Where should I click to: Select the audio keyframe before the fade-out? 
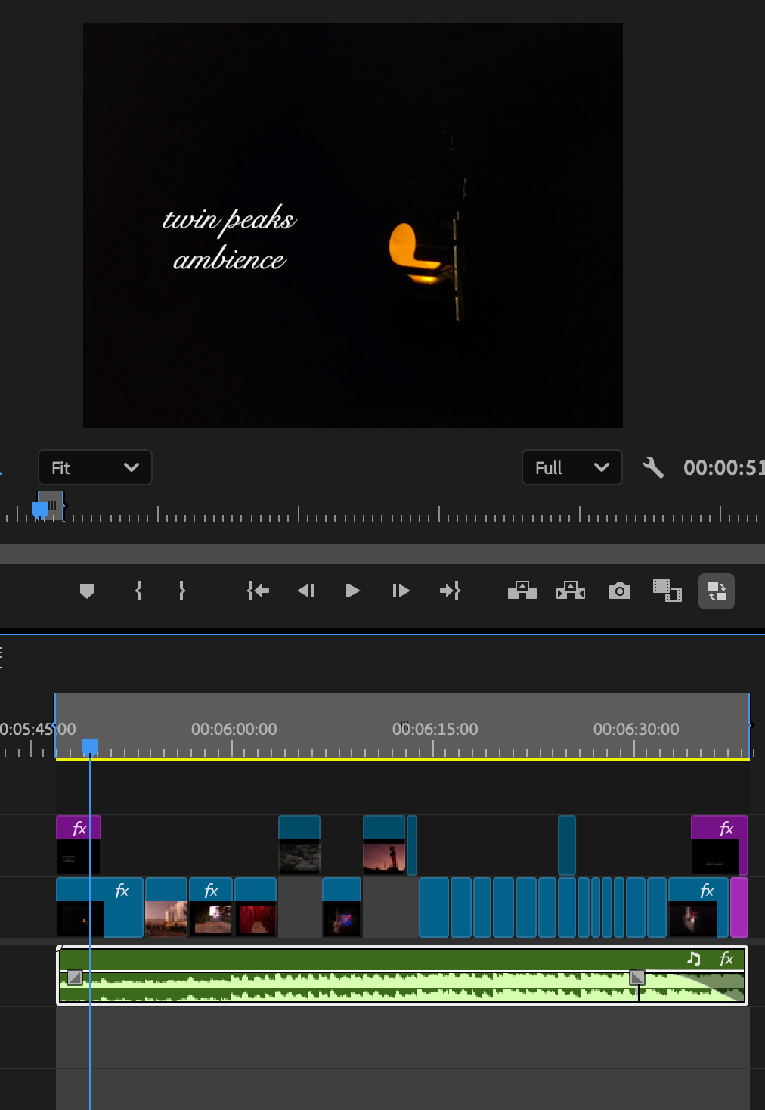(x=637, y=978)
